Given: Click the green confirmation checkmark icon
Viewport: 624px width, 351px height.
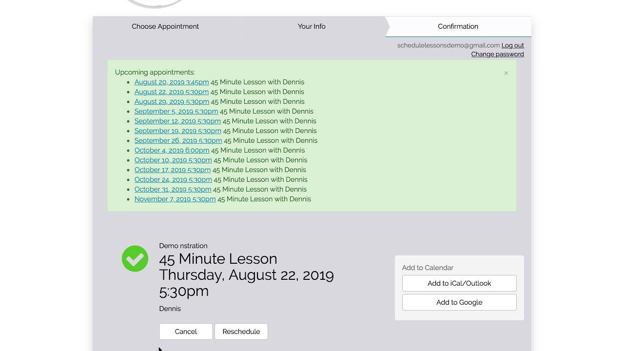Looking at the screenshot, I should (135, 258).
